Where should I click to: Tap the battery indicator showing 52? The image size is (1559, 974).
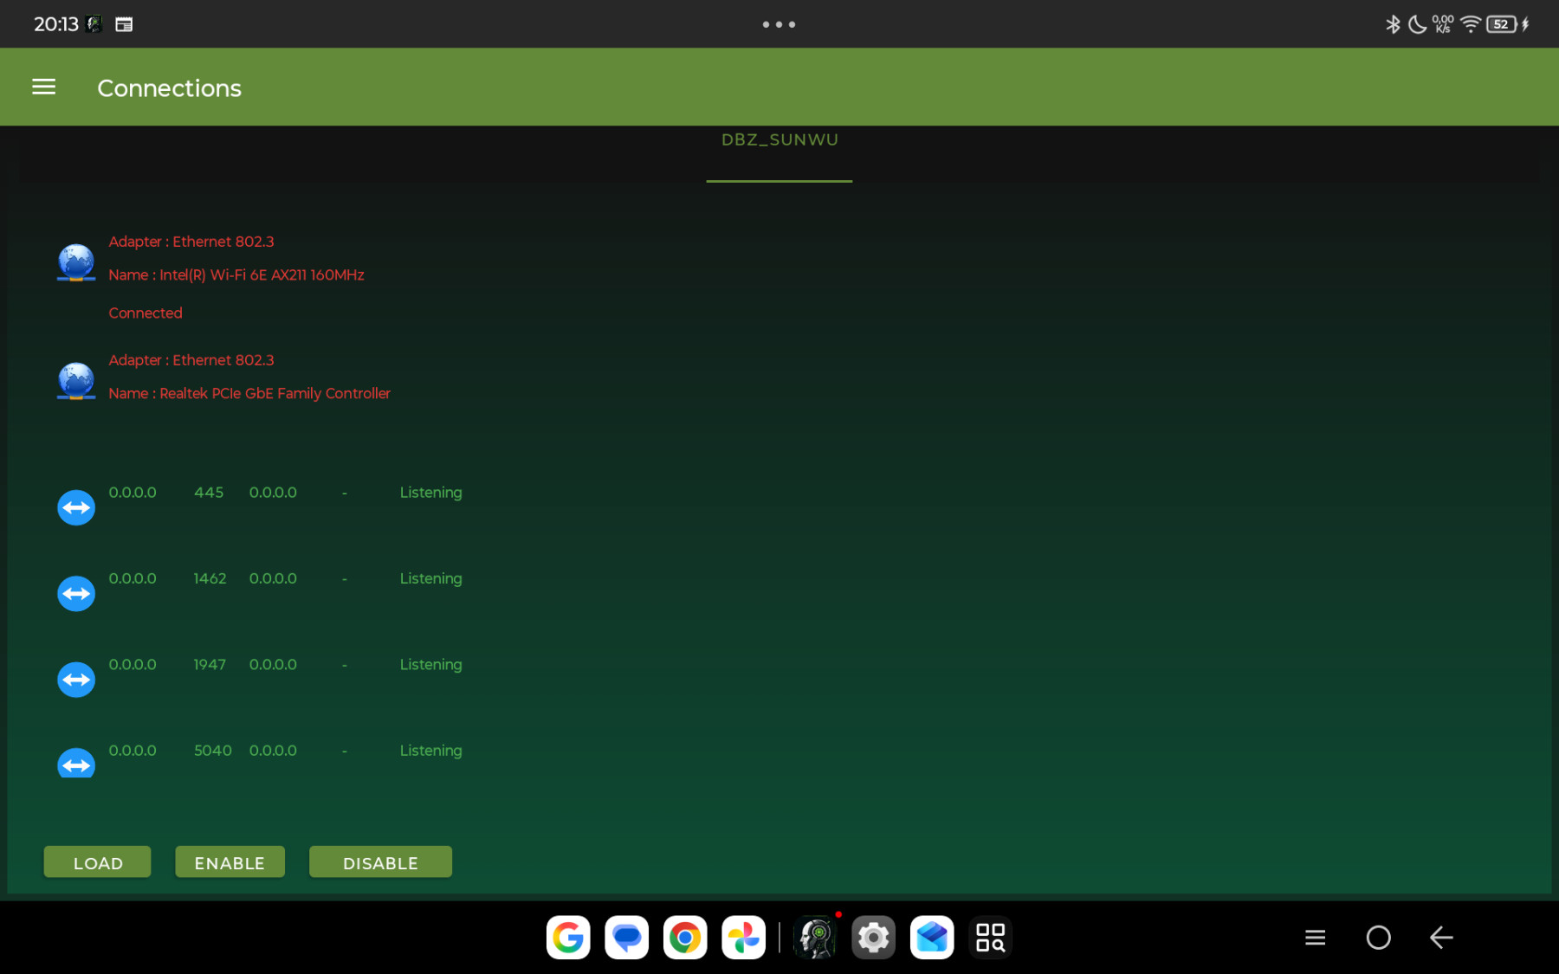(x=1502, y=24)
